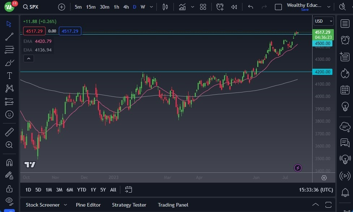Viewport: 353px width, 212px height.
Task: Open the USD currency dropdown
Action: coord(323,21)
